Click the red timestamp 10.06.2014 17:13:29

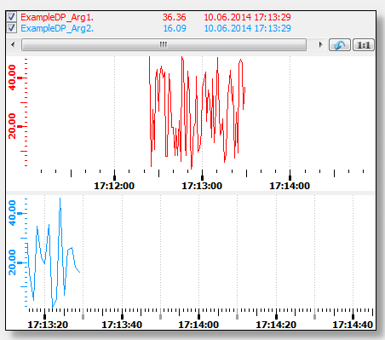coord(247,17)
